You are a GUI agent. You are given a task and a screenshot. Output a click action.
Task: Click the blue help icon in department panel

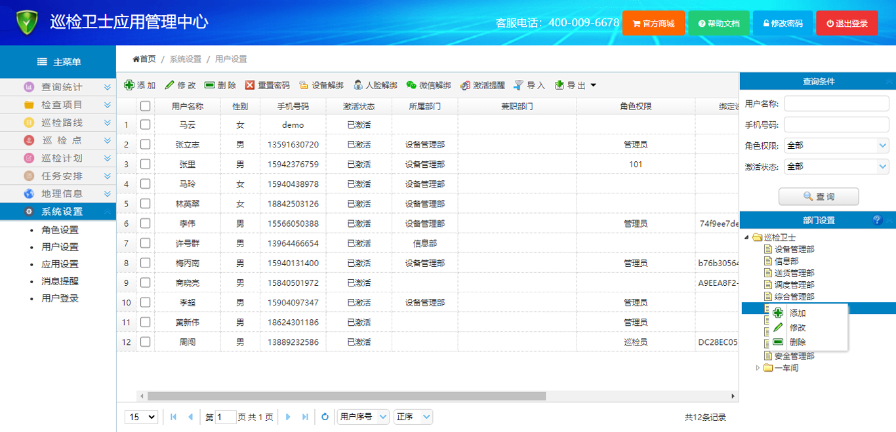point(877,220)
